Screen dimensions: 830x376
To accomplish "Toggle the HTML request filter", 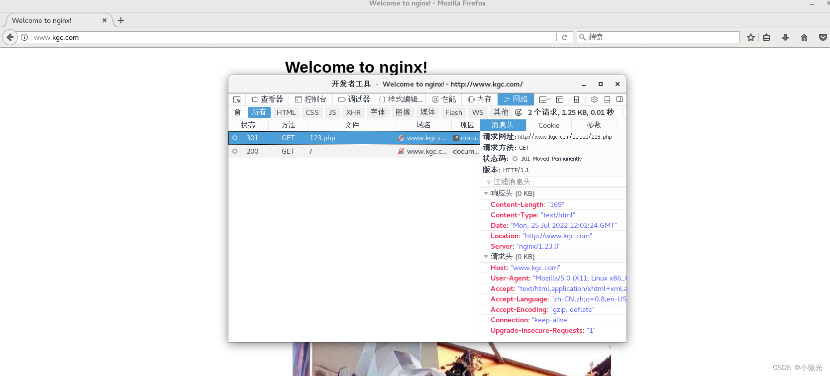I will pyautogui.click(x=286, y=112).
